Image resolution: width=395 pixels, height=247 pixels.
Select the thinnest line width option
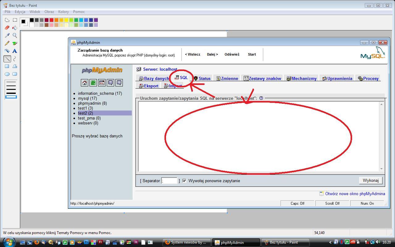(x=11, y=82)
